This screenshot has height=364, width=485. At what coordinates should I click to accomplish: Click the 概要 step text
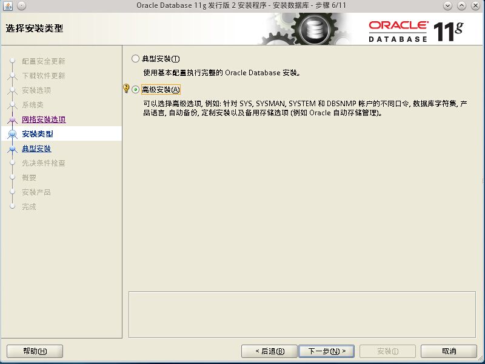pos(29,178)
